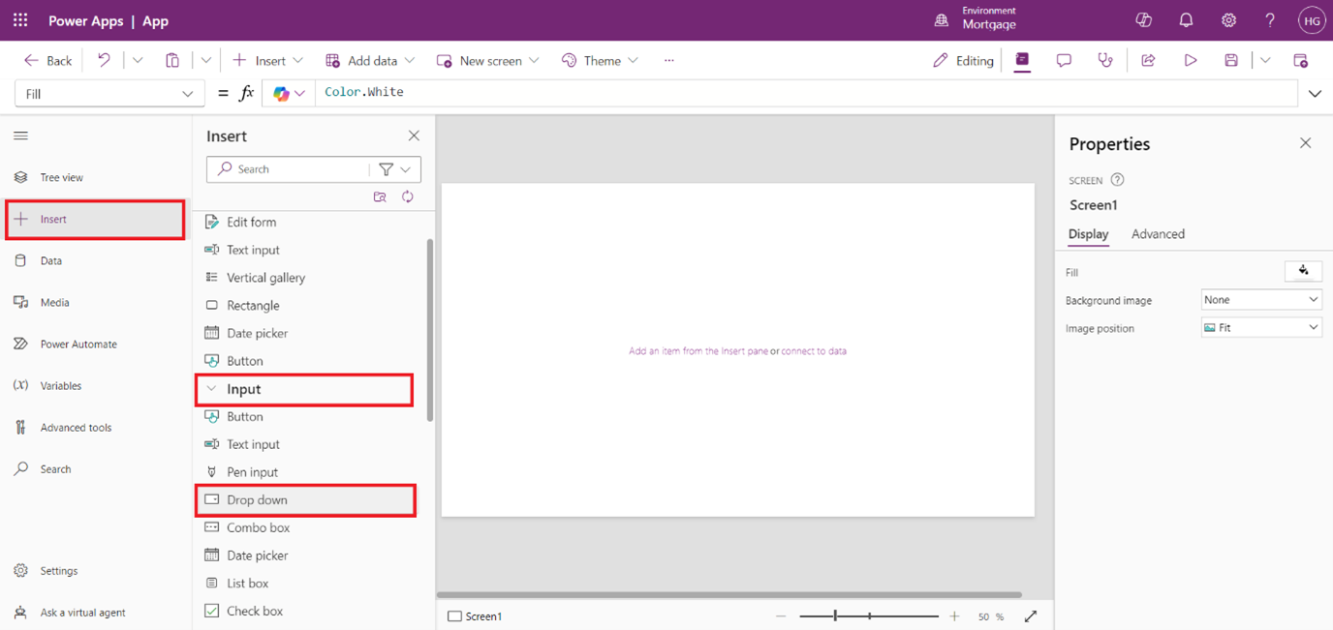The height and width of the screenshot is (630, 1333).
Task: Expand the Background image None dropdown
Action: tap(1261, 300)
